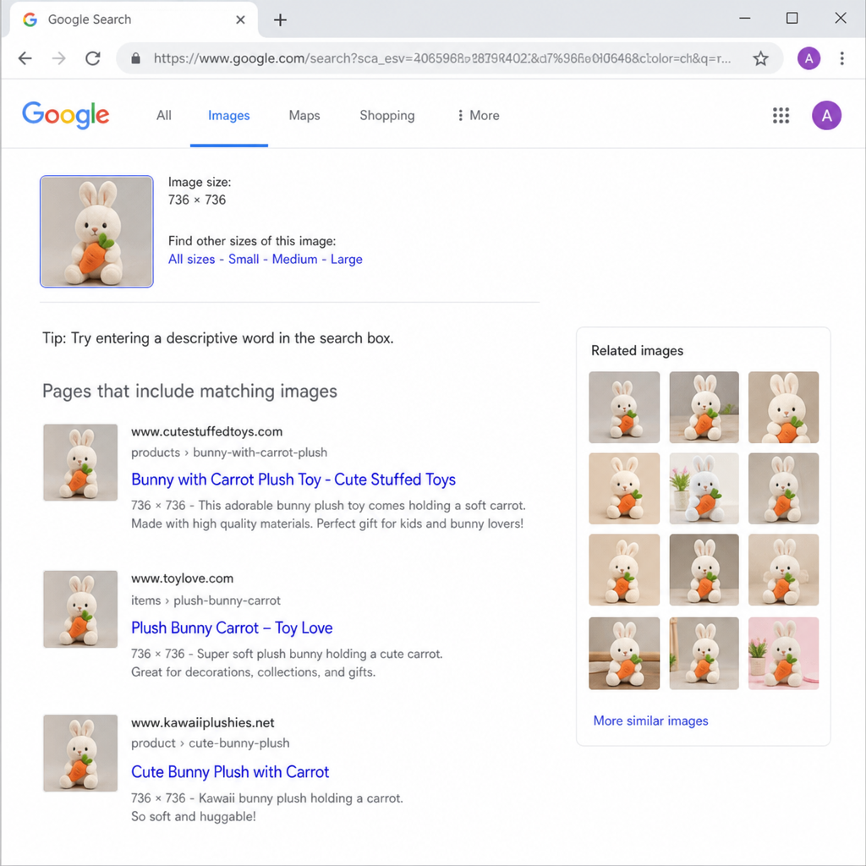
Task: Open last related image in second row
Action: (783, 489)
